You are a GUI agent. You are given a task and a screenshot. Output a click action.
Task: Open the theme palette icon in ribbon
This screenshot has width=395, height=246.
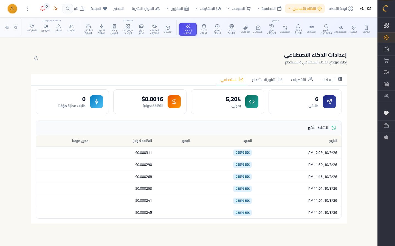click(15, 27)
